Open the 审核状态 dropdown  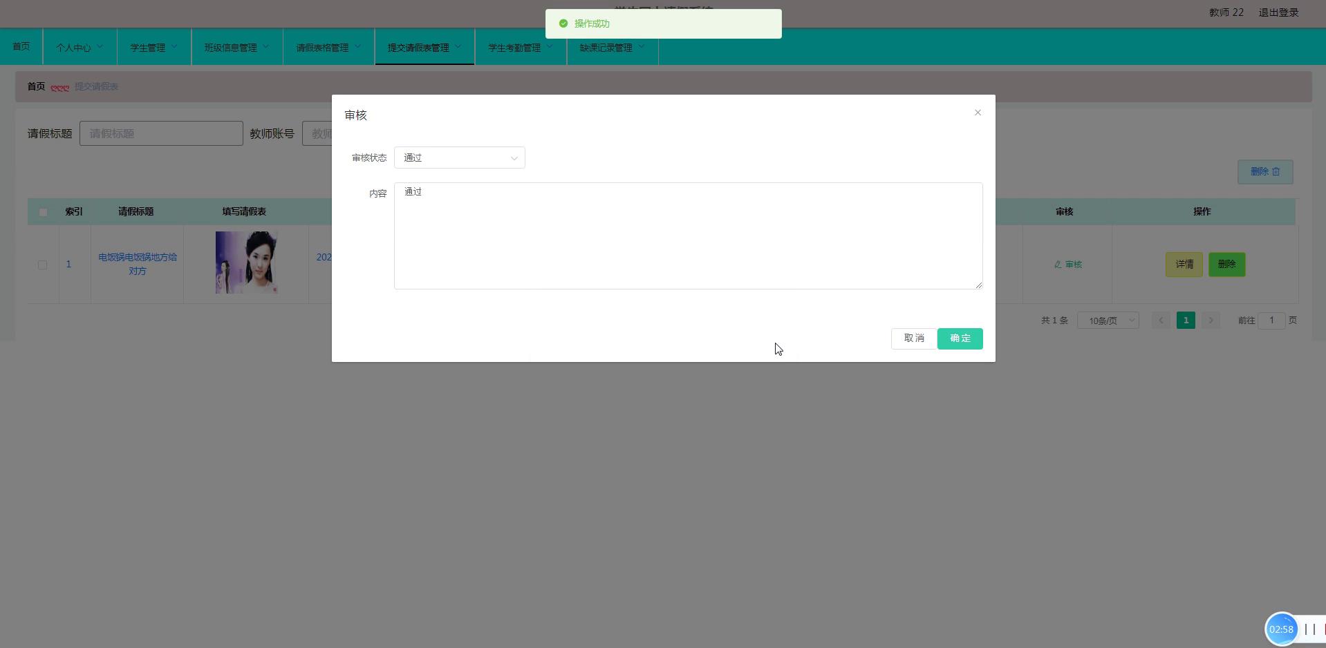459,158
